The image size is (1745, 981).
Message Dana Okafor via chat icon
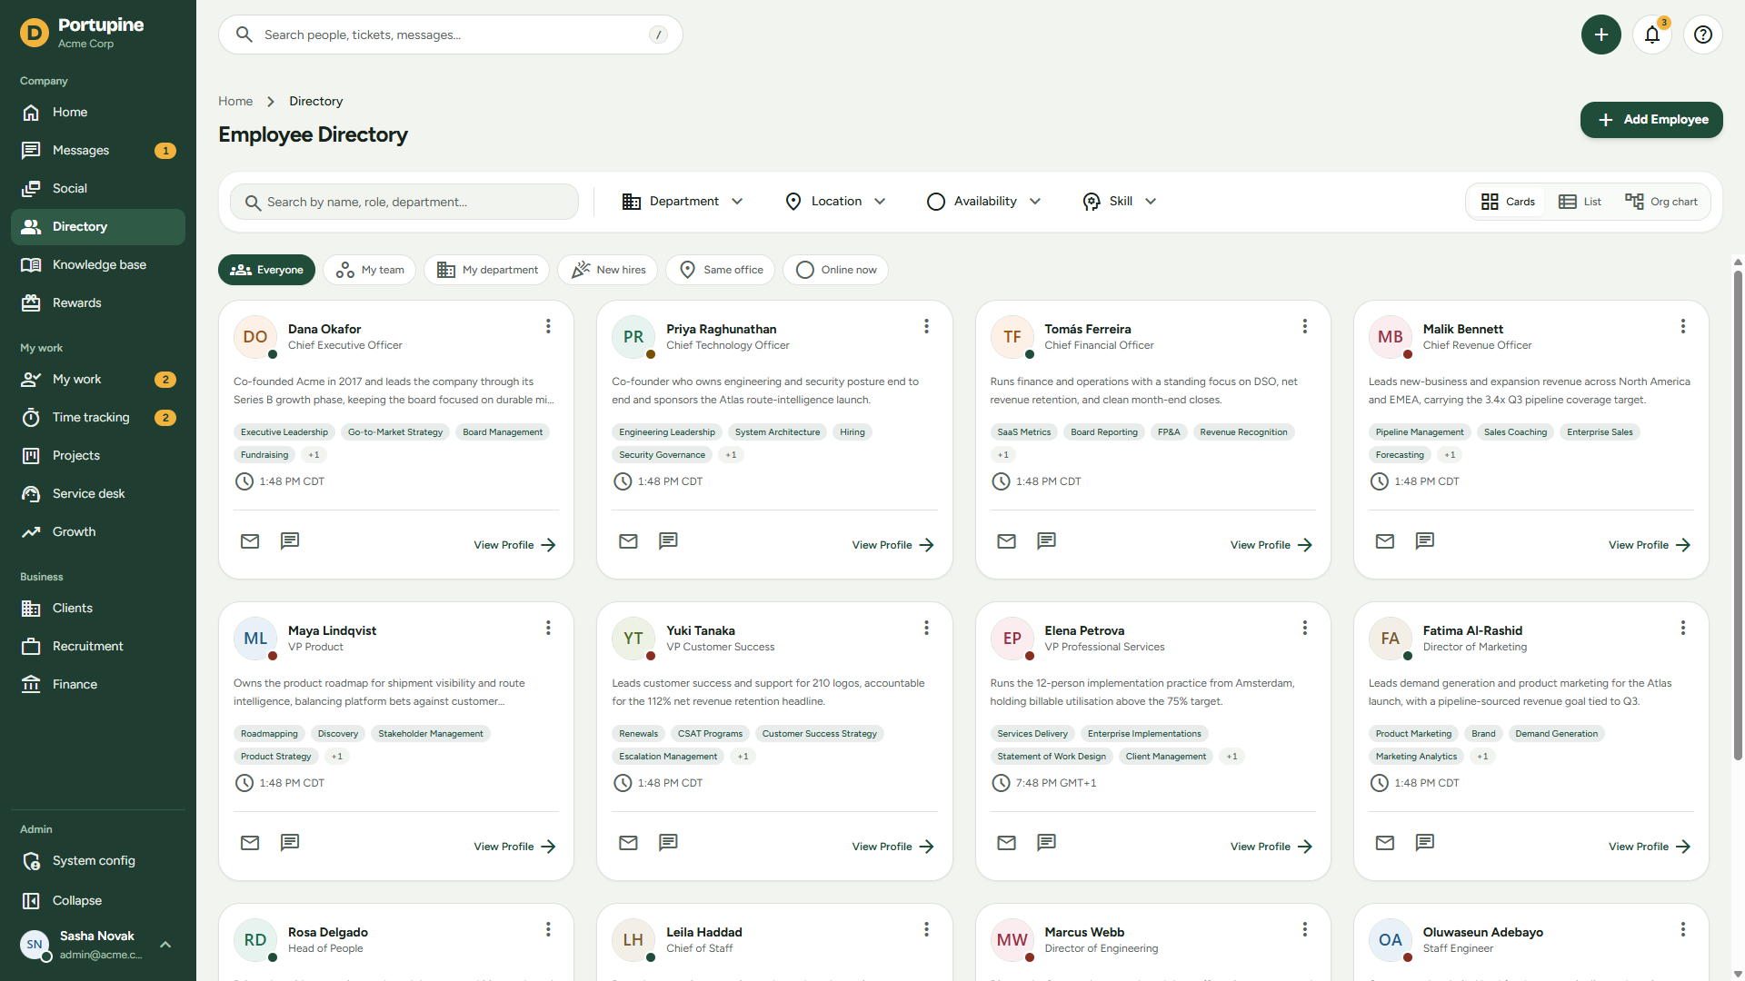[290, 541]
